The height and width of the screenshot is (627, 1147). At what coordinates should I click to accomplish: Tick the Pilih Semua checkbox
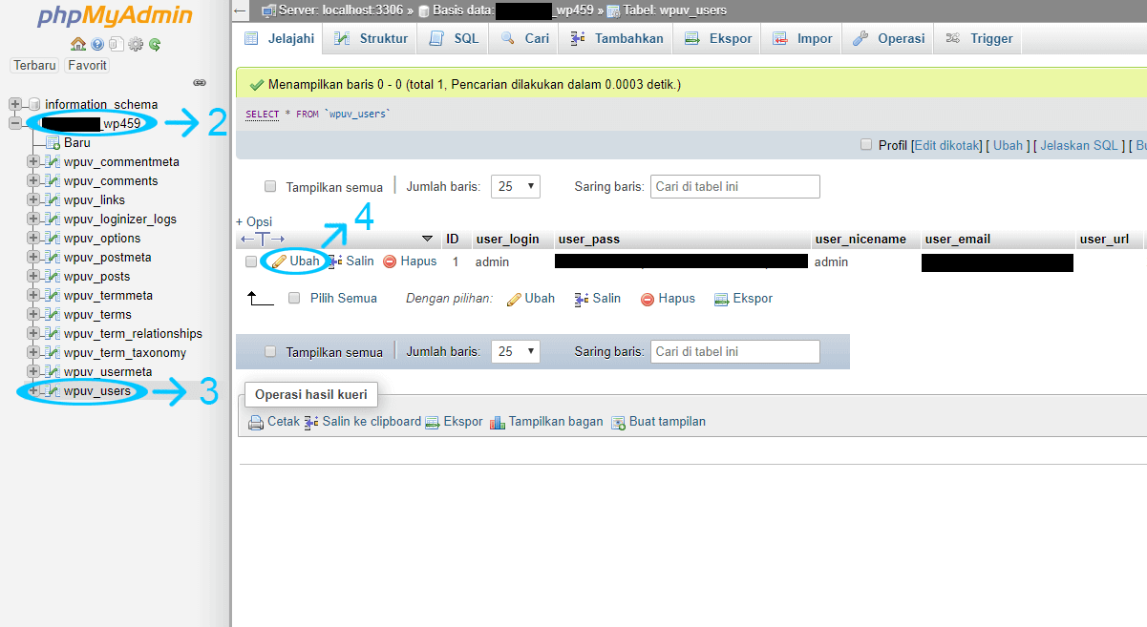click(x=294, y=298)
